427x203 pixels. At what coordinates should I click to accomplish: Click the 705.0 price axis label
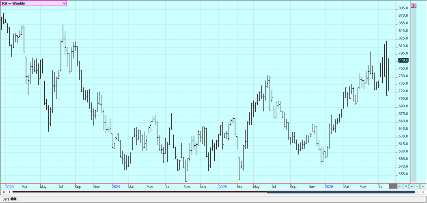pos(403,98)
